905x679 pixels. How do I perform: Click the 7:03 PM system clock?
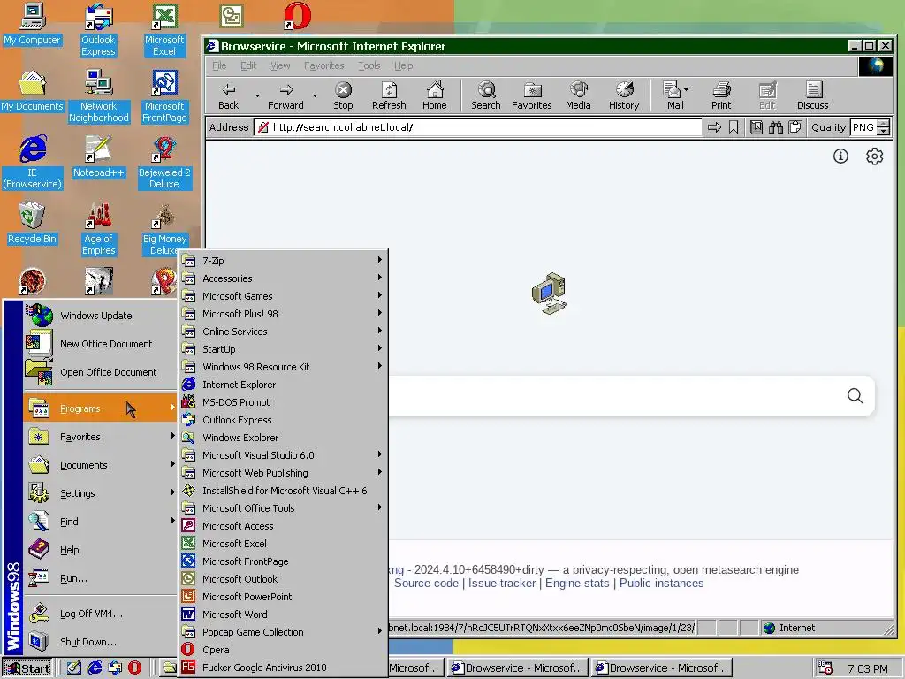[868, 668]
